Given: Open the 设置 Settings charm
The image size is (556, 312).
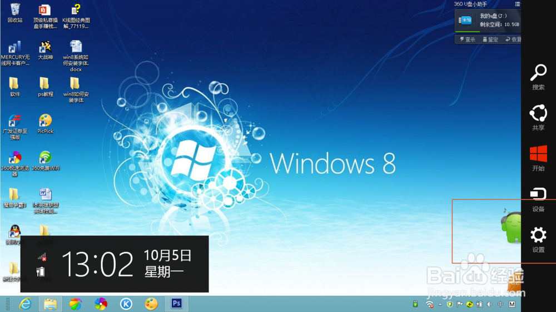Looking at the screenshot, I should click(538, 240).
